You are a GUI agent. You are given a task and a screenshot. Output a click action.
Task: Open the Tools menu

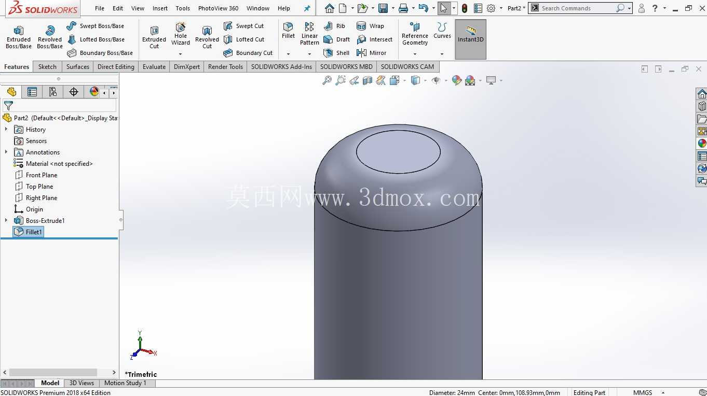tap(183, 8)
